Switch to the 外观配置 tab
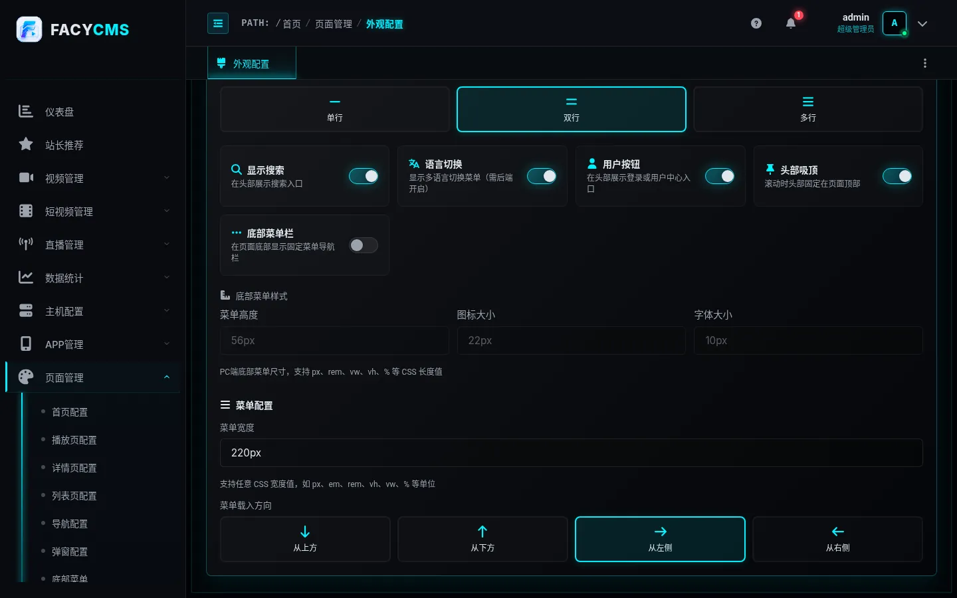 (252, 63)
